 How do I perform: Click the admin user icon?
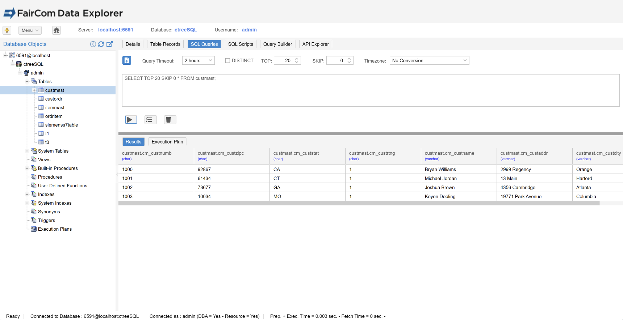click(26, 73)
